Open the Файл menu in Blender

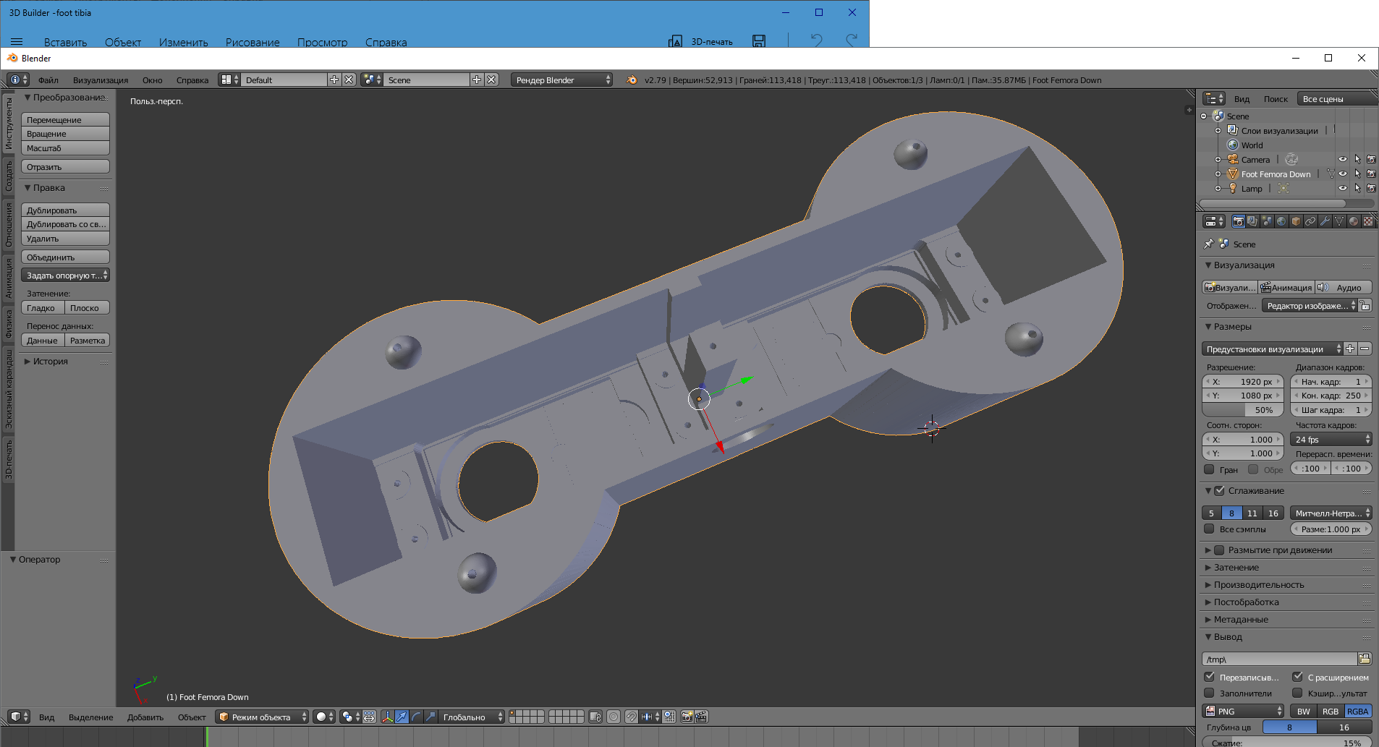point(48,80)
